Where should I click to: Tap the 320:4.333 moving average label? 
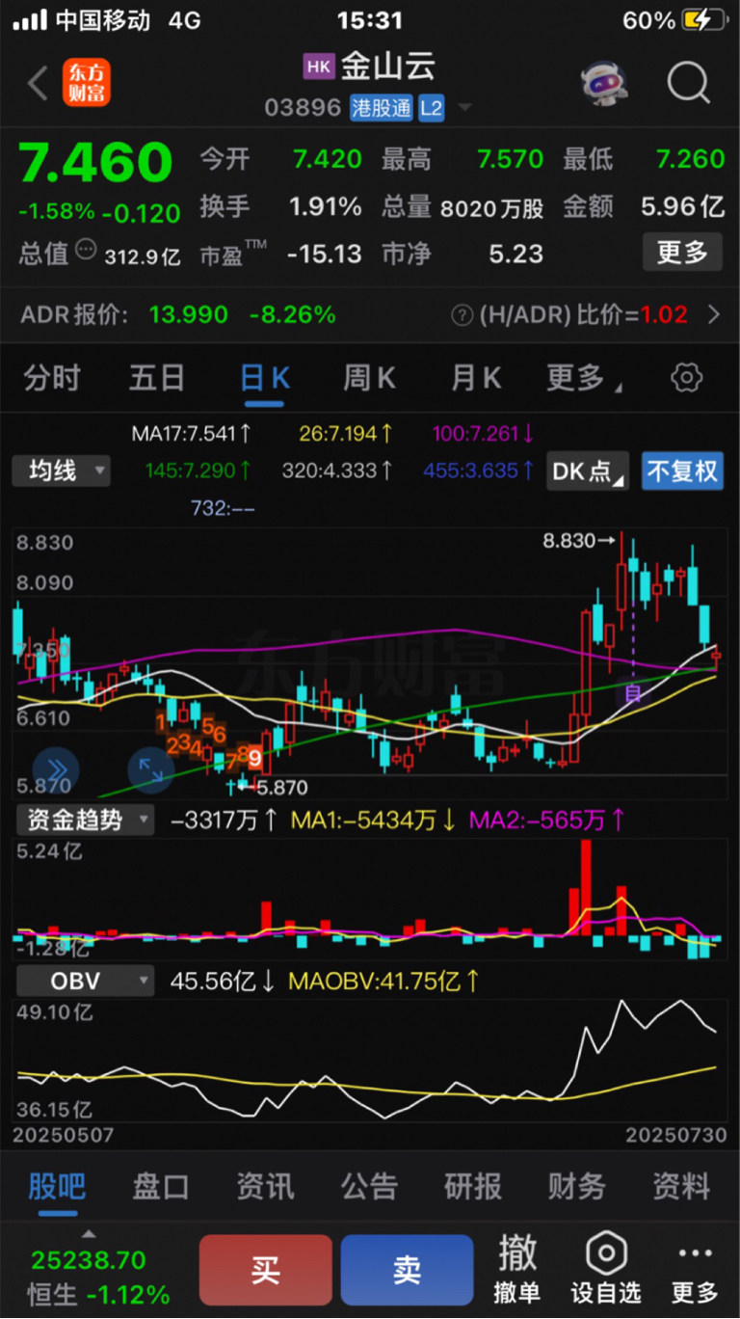[x=337, y=471]
